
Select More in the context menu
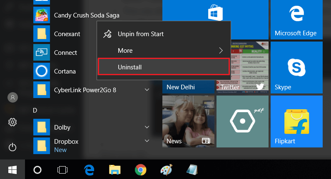coord(164,51)
